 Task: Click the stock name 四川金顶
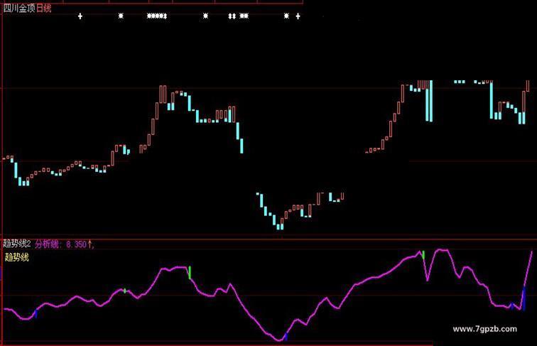(19, 9)
